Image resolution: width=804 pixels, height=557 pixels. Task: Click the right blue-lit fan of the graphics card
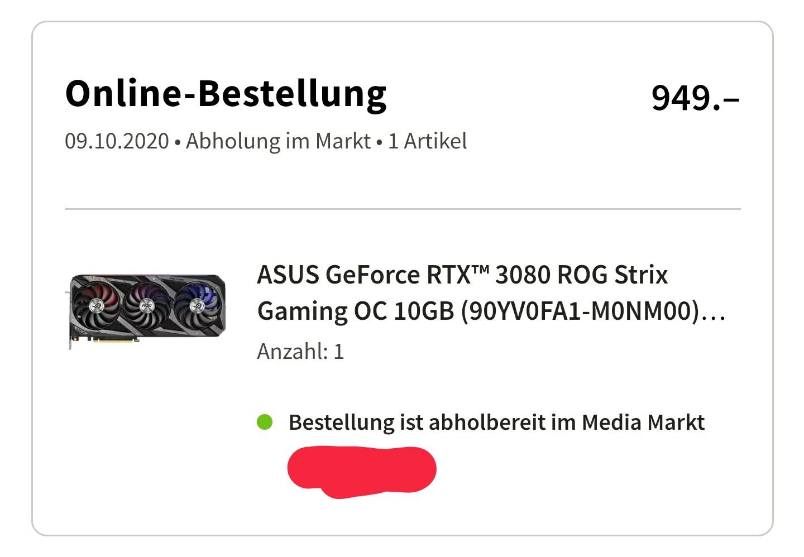[x=196, y=305]
